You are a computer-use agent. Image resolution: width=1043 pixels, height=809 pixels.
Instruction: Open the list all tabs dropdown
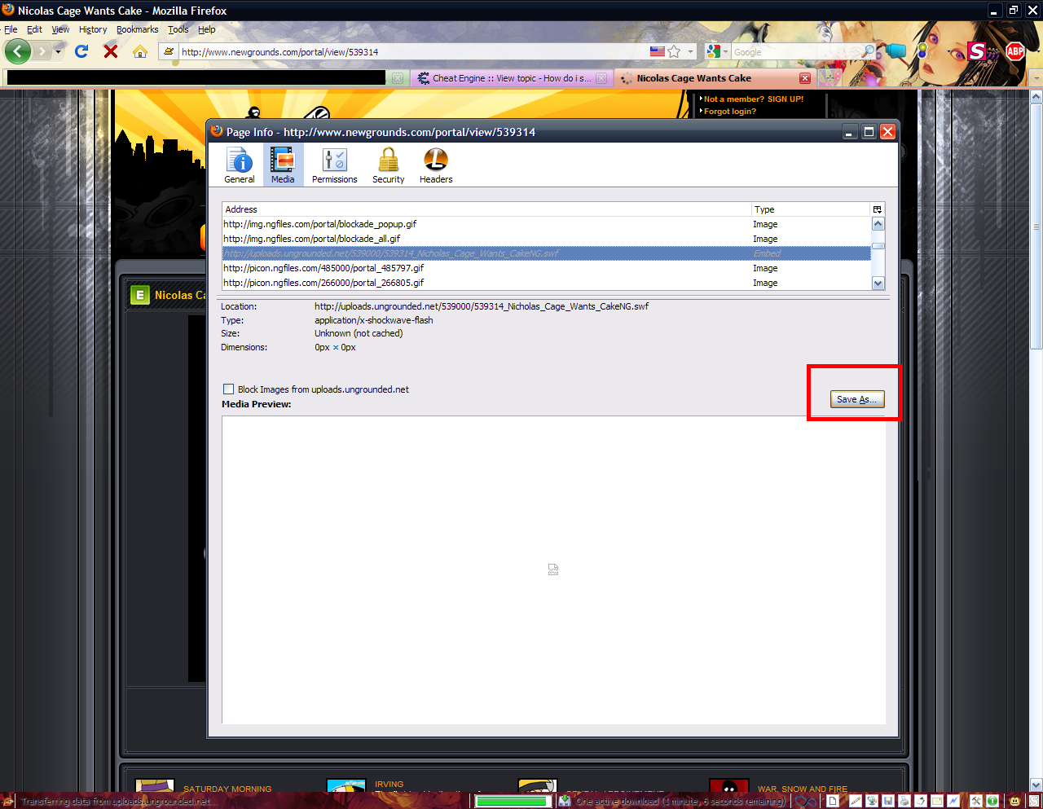pos(1036,78)
